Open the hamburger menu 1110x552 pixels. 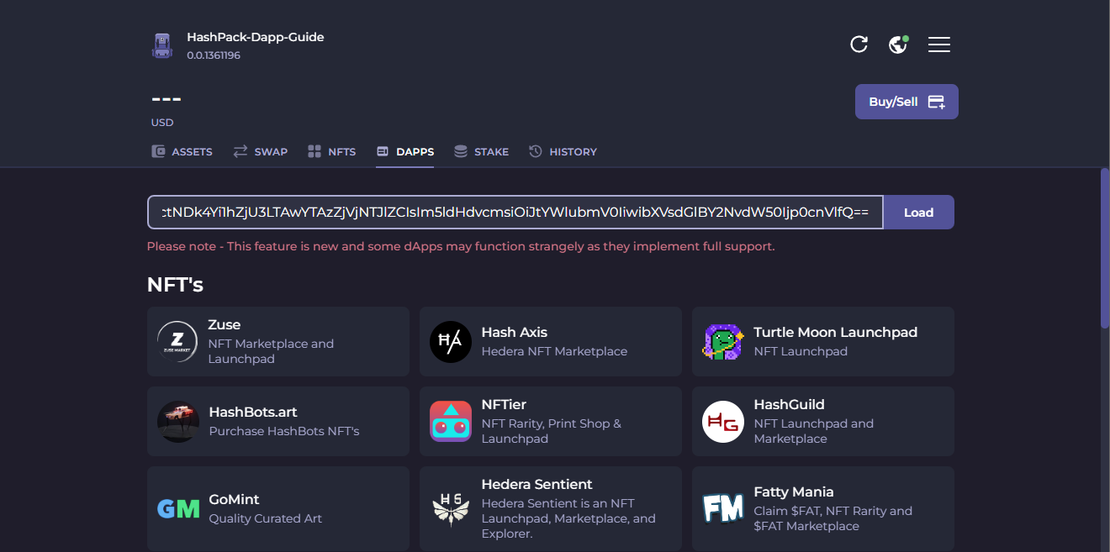(938, 45)
